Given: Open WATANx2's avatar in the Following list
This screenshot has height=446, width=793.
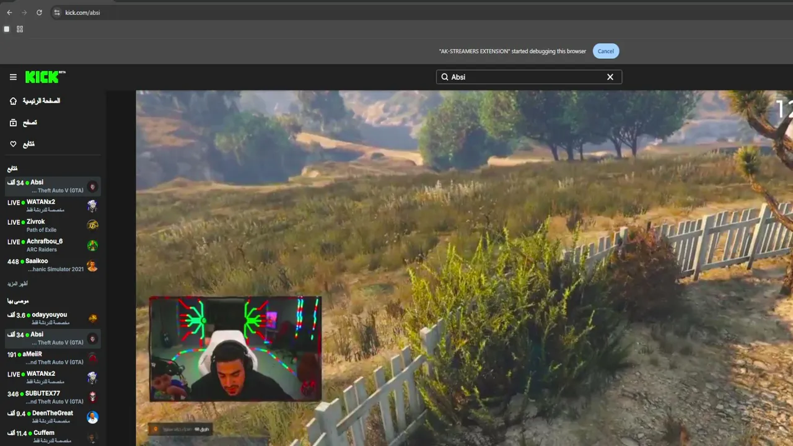Looking at the screenshot, I should (92, 206).
